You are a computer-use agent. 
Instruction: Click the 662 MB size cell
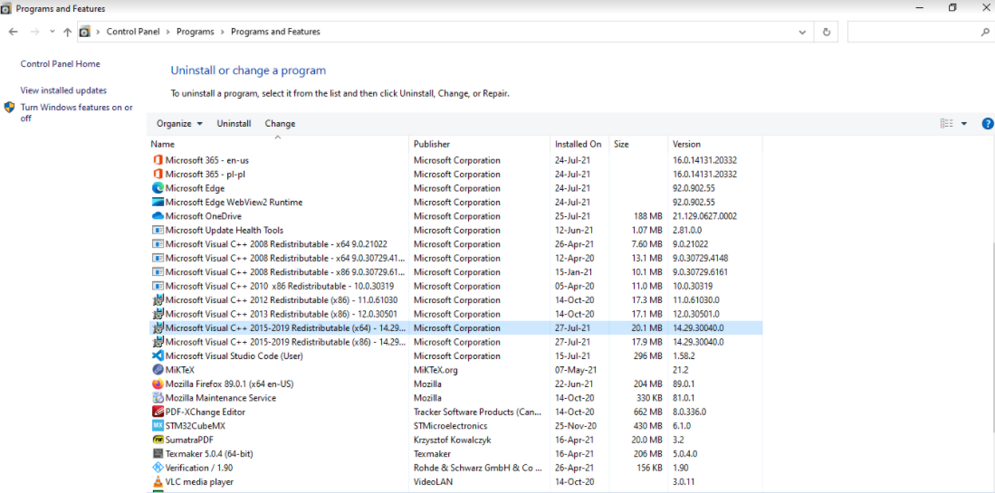(x=648, y=412)
